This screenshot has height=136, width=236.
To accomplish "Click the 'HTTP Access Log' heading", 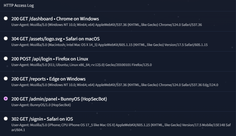I will [19, 5].
